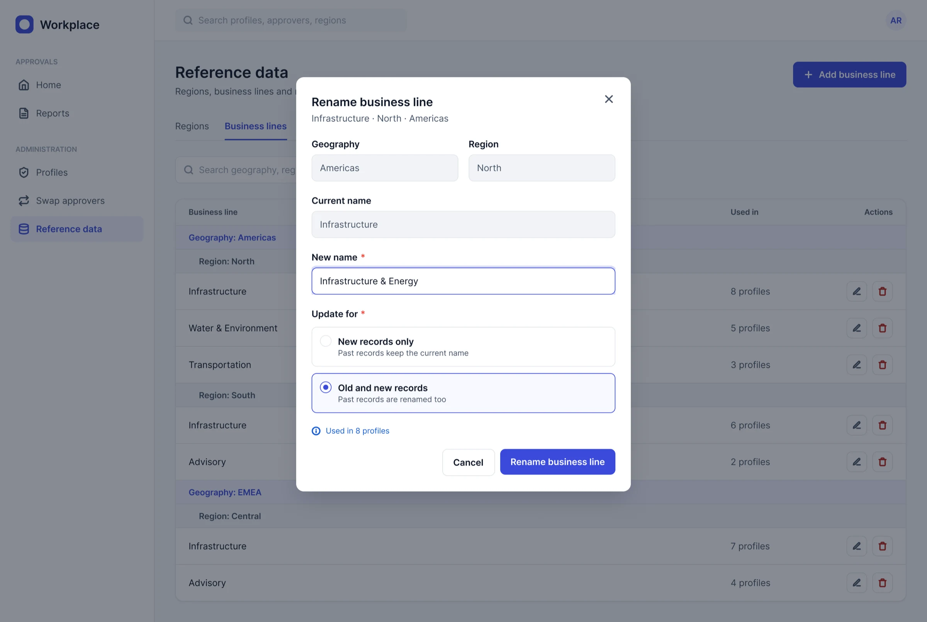Viewport: 927px width, 622px height.
Task: Click edit pencil for Water & Environment row
Action: coord(856,328)
